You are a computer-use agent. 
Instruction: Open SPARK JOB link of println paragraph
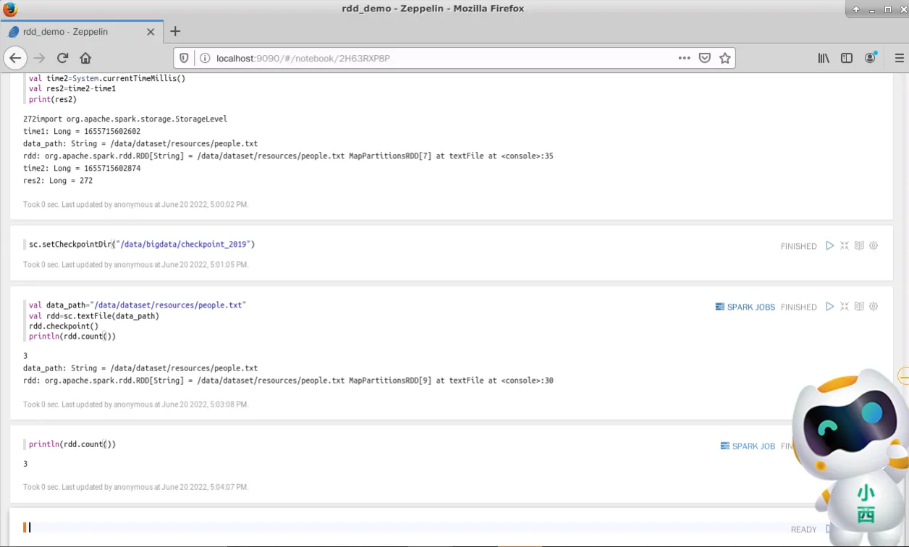(748, 446)
